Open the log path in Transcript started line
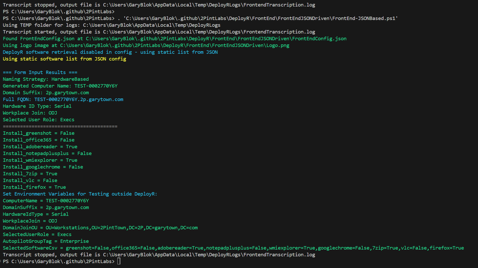 click(x=209, y=32)
